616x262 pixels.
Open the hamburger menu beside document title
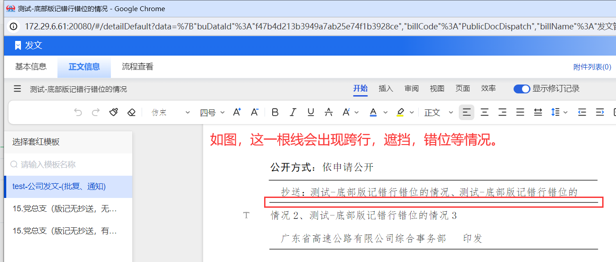17,89
